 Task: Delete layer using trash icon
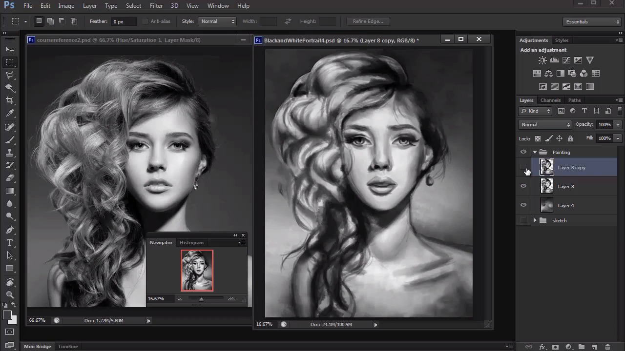coord(607,347)
